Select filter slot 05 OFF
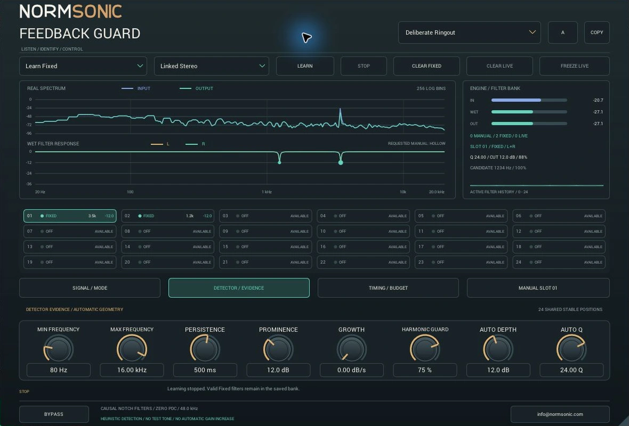This screenshot has width=629, height=426. [x=461, y=216]
